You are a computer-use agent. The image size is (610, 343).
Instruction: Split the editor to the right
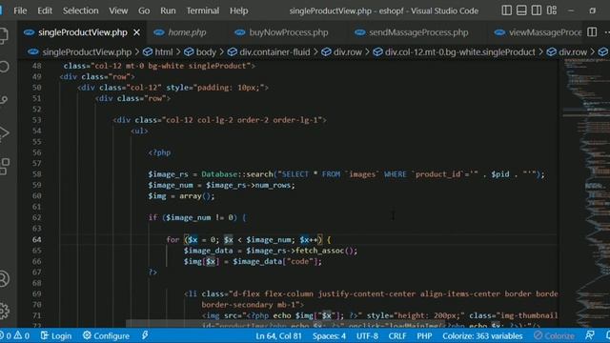pos(592,32)
